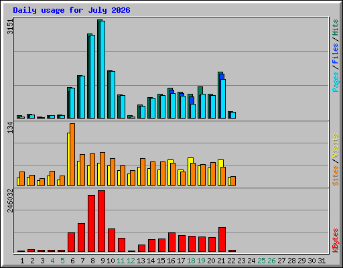Select the green "Hits" legend label
Image resolution: width=343 pixels, height=268 pixels.
tap(335, 27)
